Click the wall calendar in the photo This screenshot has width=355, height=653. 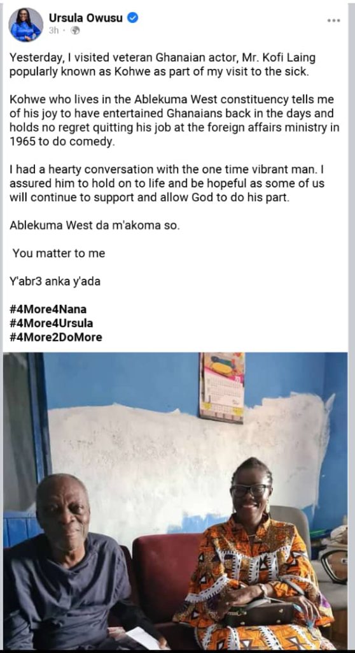point(222,387)
